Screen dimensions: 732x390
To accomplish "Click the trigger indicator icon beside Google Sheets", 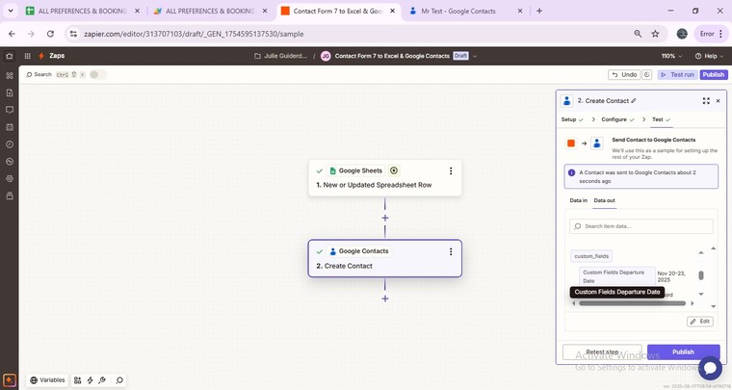I will [x=394, y=170].
